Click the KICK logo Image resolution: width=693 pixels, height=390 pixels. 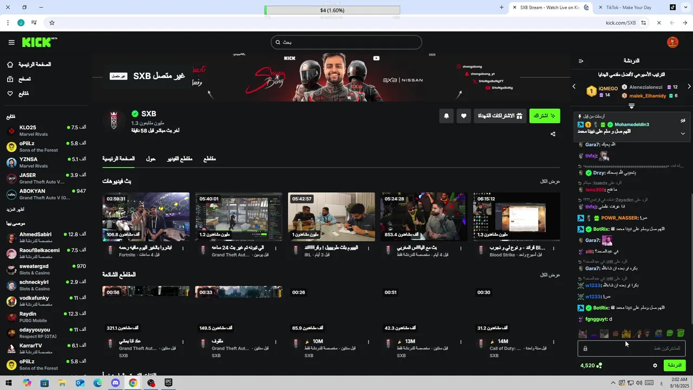[39, 42]
